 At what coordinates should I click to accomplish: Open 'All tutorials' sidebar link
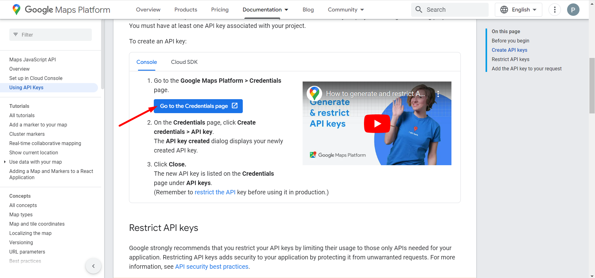point(22,115)
